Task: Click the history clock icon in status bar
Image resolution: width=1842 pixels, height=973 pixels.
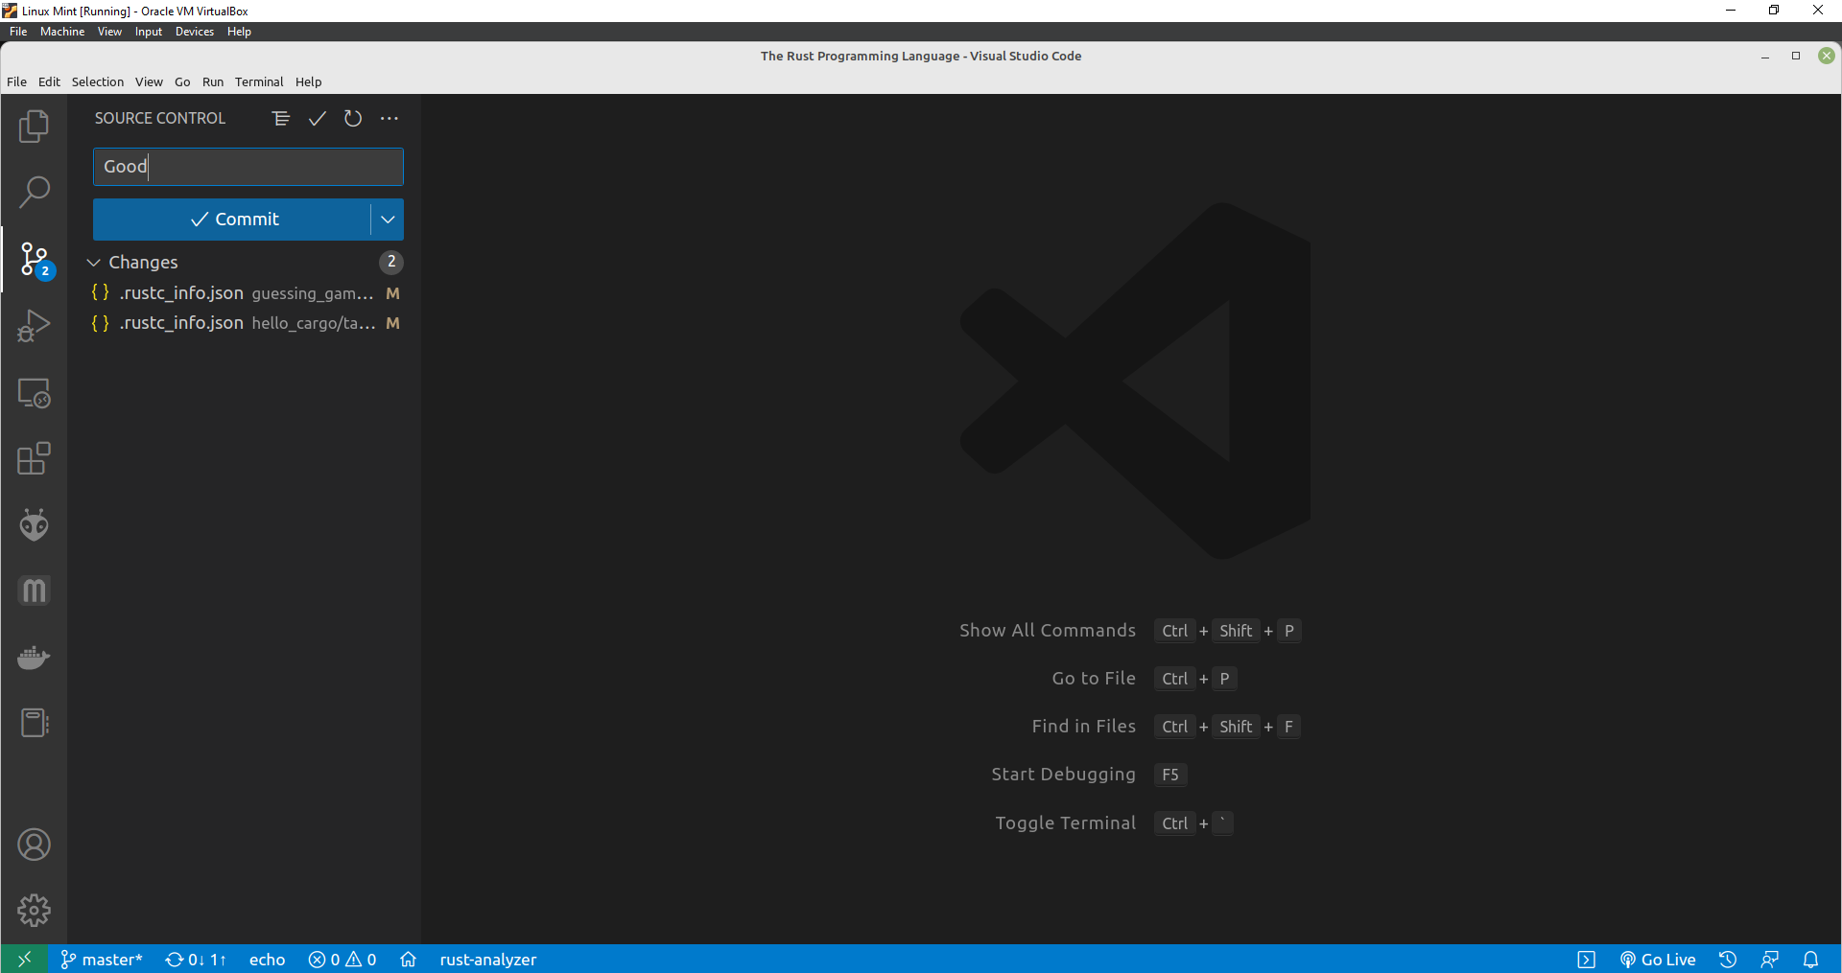Action: tap(1728, 959)
